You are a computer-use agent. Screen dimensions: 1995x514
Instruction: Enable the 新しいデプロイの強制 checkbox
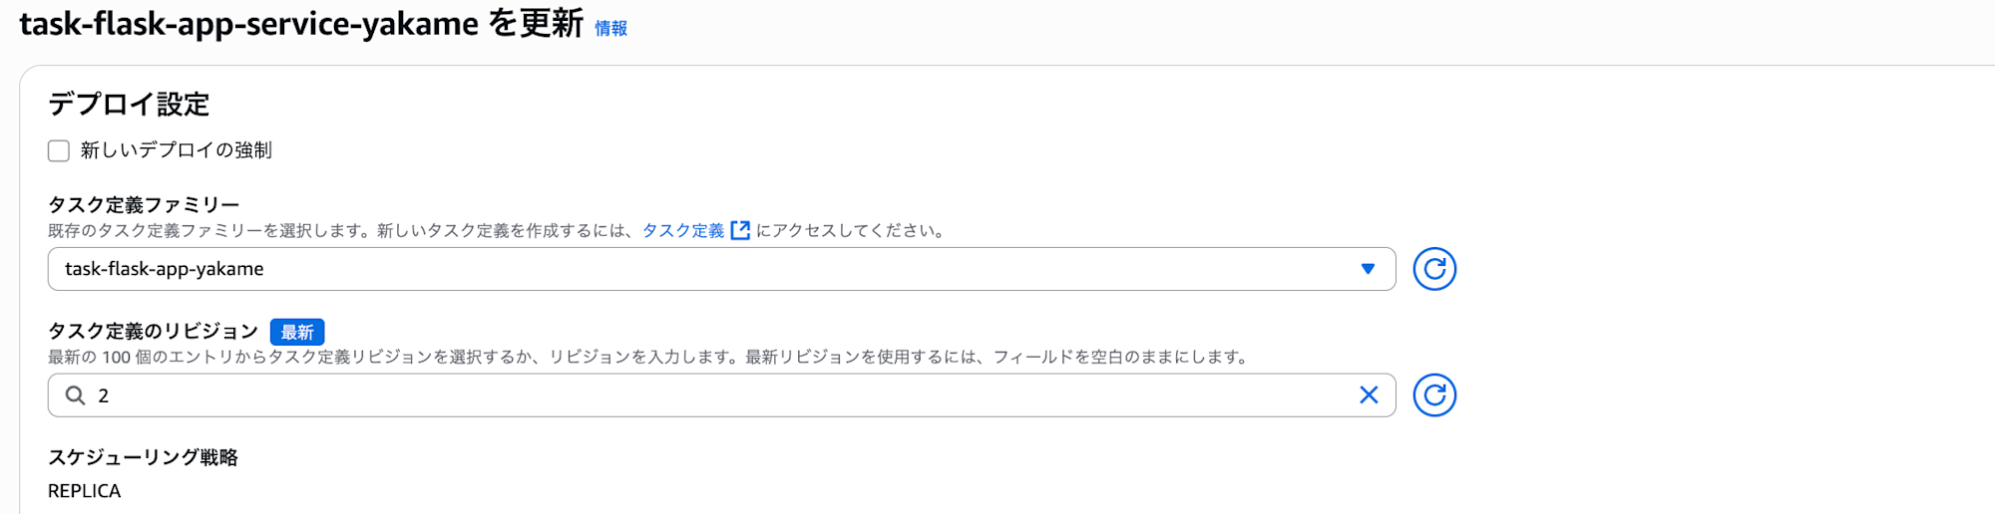pyautogui.click(x=59, y=150)
